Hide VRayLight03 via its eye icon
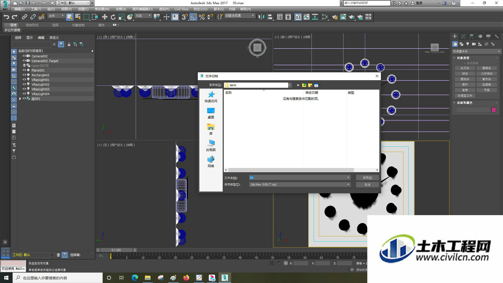Viewport: 503px width, 283px height. click(24, 89)
